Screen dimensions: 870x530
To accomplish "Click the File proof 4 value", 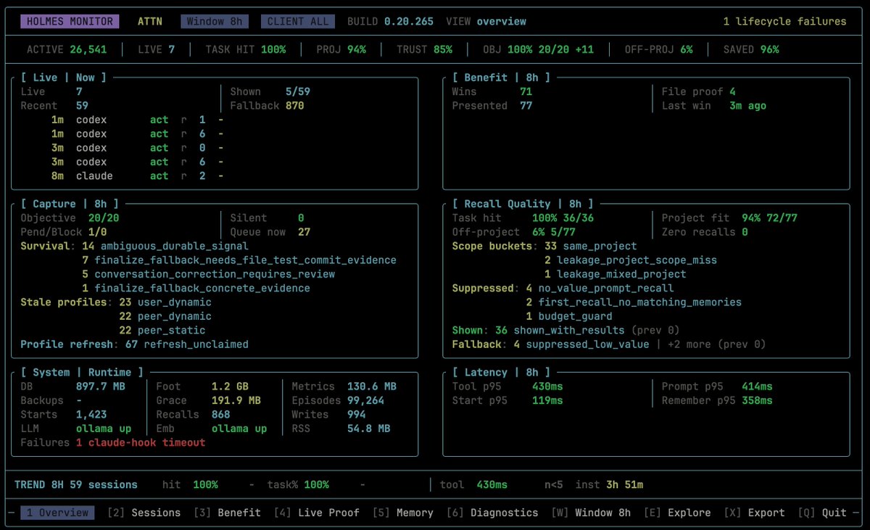I will [699, 92].
